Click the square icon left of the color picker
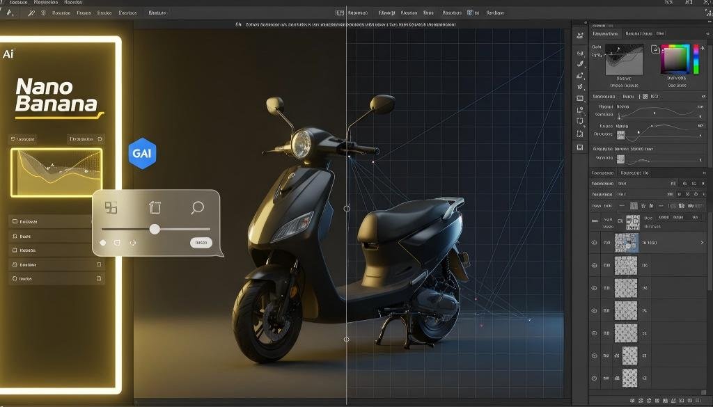This screenshot has height=407, width=713. pos(655,49)
